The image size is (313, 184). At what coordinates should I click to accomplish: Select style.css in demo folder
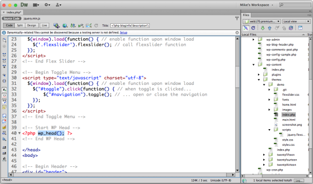pyautogui.click(x=288, y=140)
